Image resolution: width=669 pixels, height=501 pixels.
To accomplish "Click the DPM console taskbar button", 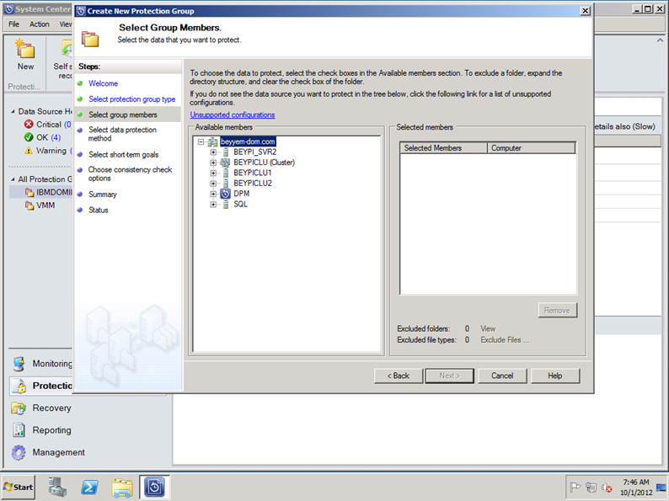I will point(154,487).
